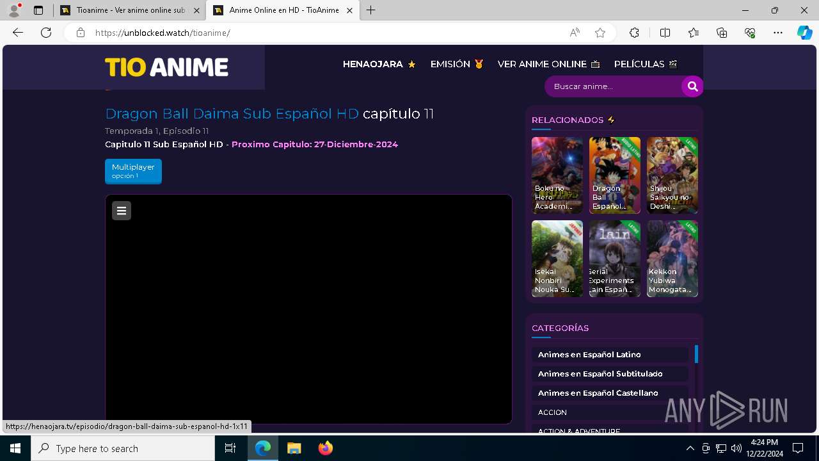The width and height of the screenshot is (819, 461).
Task: Add page to favorites star icon
Action: point(600,33)
